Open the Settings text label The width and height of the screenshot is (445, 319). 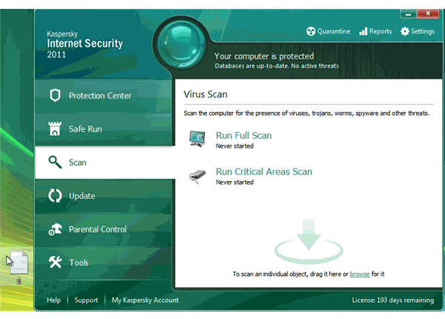click(x=423, y=31)
